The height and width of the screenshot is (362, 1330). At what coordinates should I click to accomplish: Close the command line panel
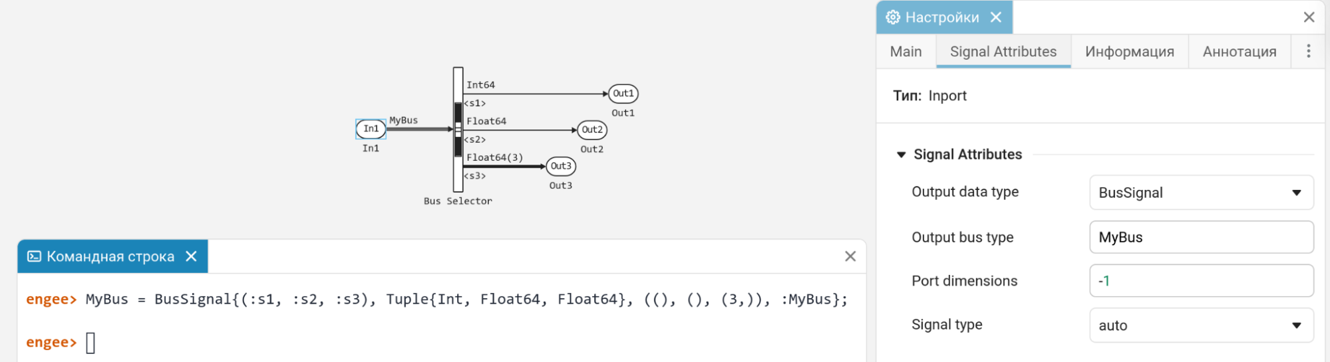[850, 256]
